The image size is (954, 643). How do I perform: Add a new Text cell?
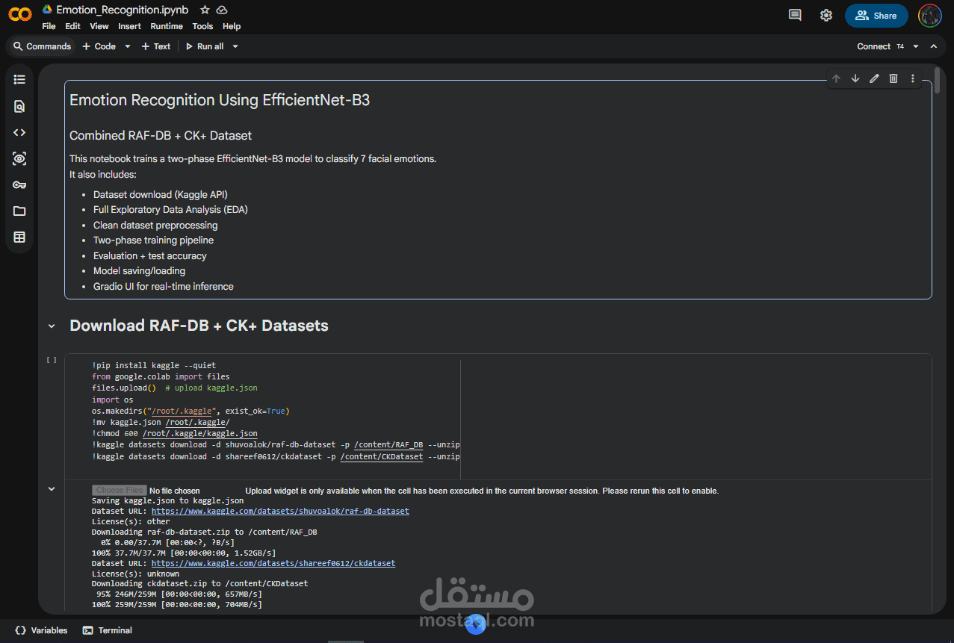click(x=156, y=46)
